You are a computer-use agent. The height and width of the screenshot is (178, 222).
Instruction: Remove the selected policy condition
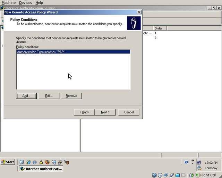coord(71,96)
